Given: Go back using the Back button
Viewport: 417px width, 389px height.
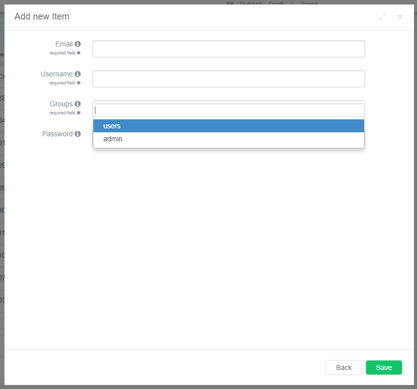Looking at the screenshot, I should [344, 368].
